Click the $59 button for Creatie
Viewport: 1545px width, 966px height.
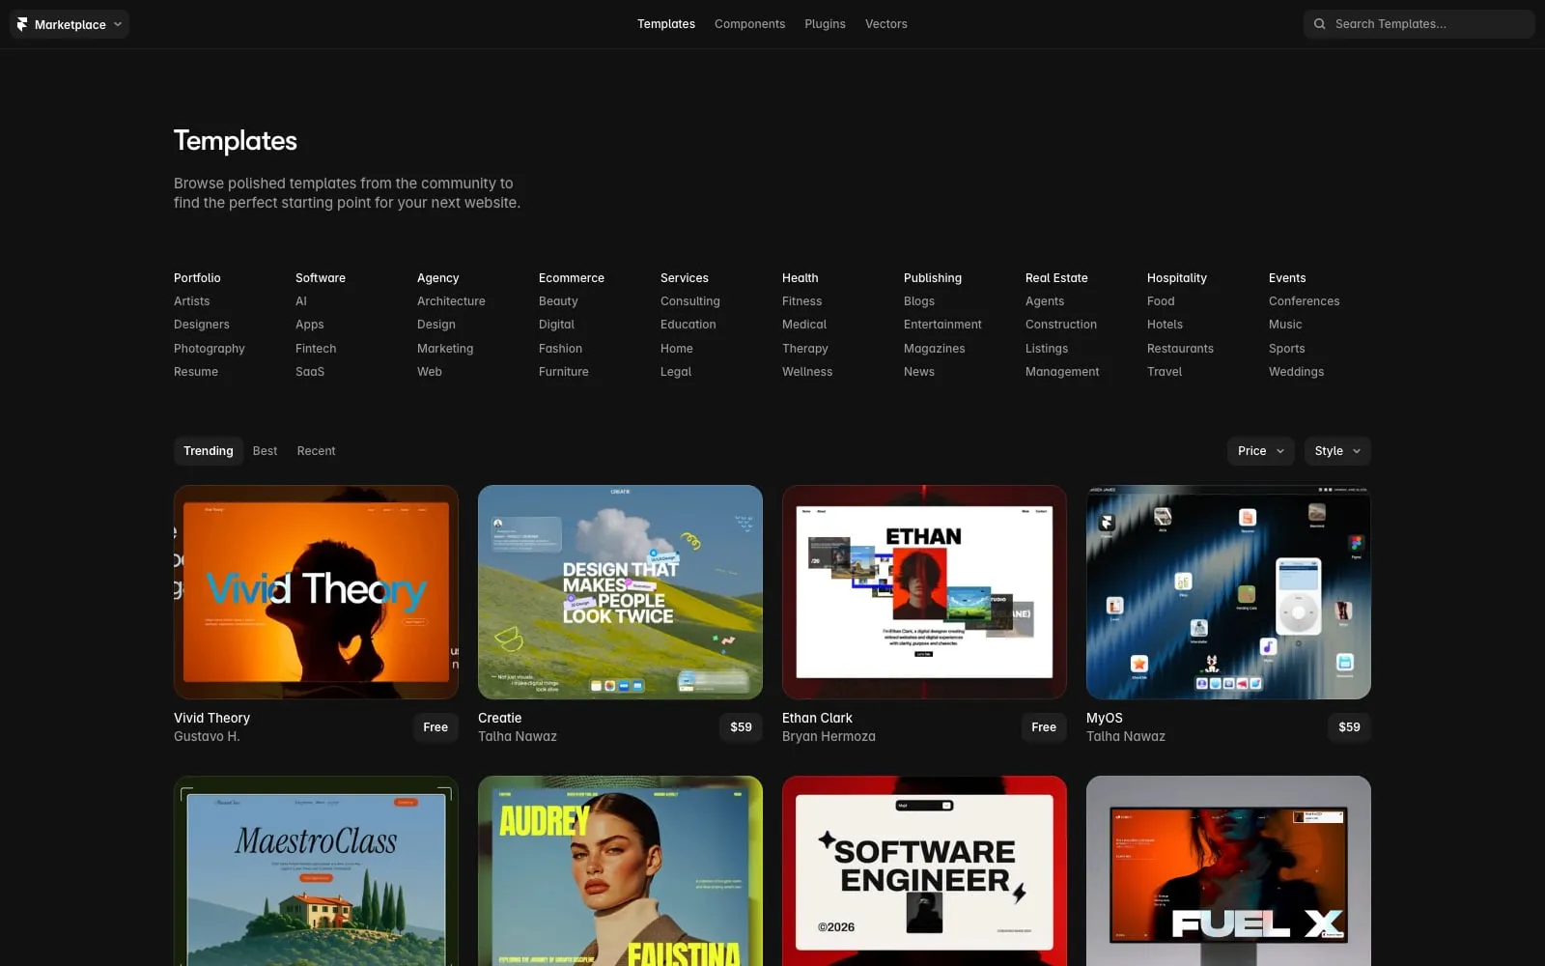(x=741, y=727)
